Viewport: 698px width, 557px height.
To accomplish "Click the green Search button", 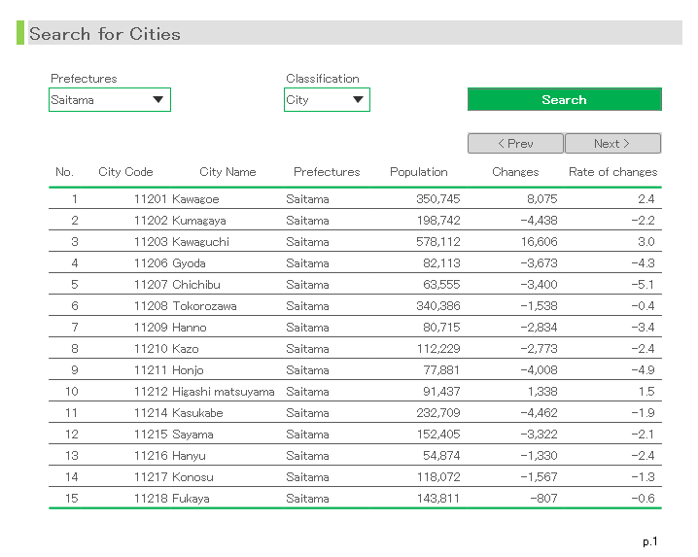I will click(564, 99).
